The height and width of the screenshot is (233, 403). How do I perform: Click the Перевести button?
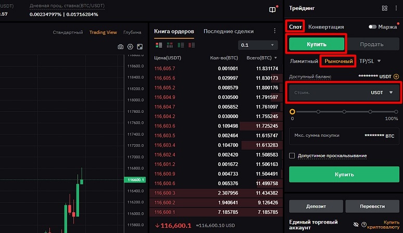(x=372, y=206)
